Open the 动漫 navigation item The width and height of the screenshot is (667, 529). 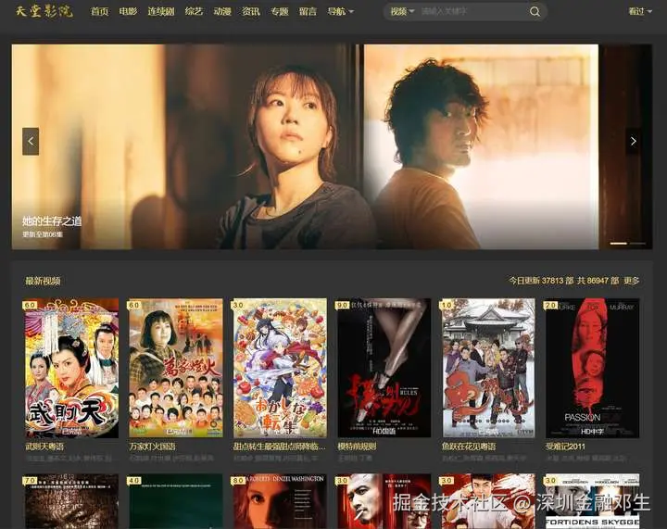coord(222,11)
